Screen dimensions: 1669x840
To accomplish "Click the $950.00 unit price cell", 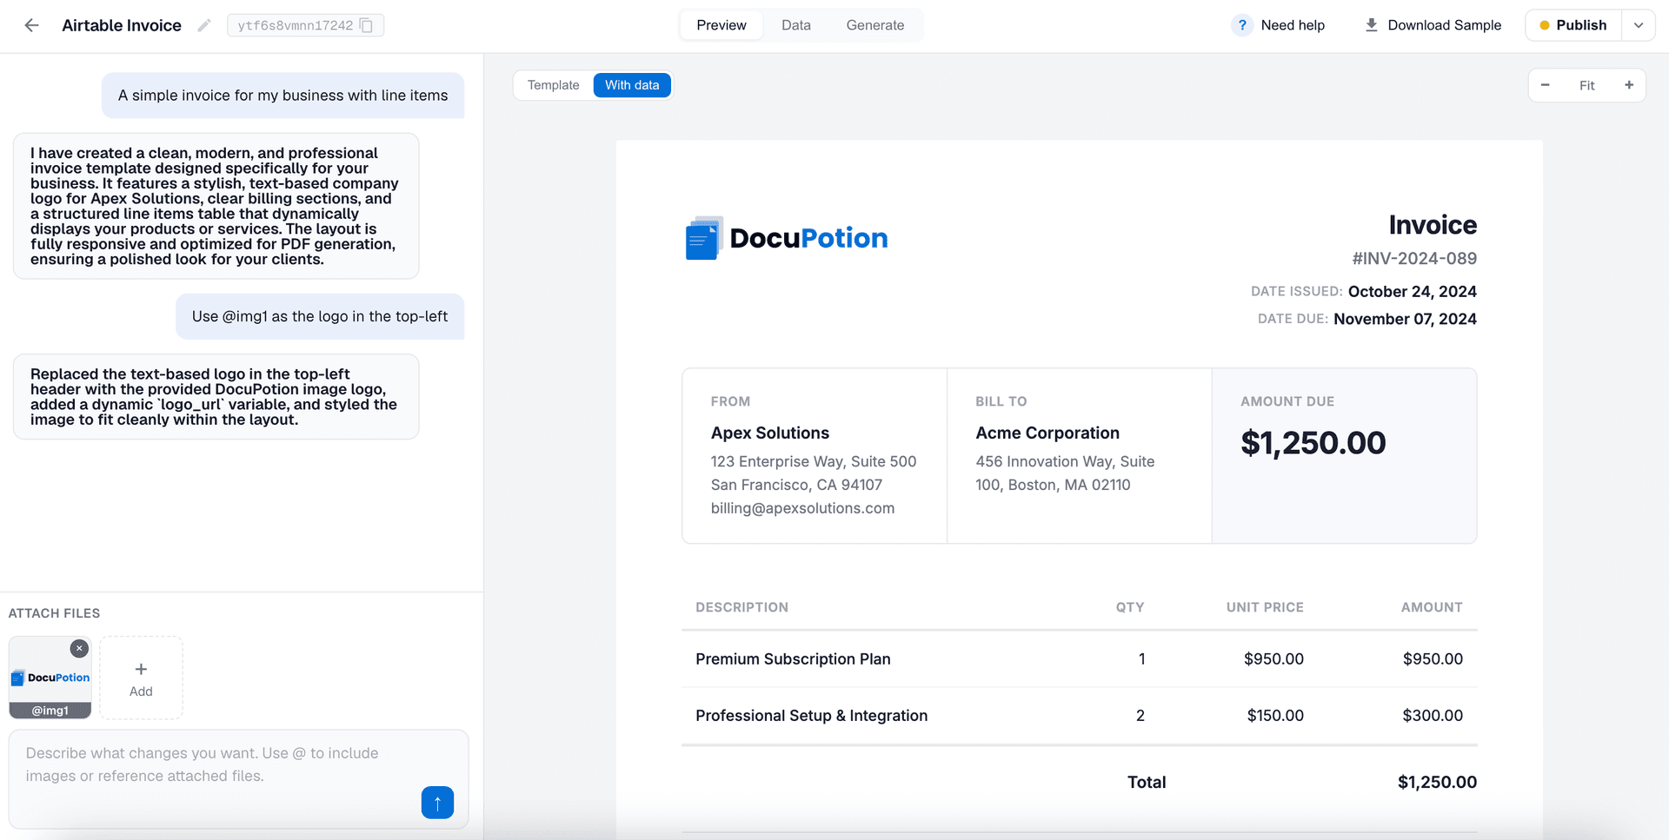I will 1273,659.
